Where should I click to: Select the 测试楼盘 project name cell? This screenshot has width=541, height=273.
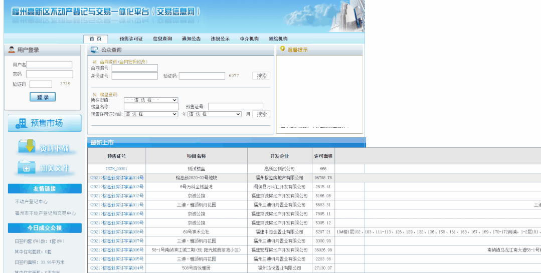pyautogui.click(x=197, y=169)
